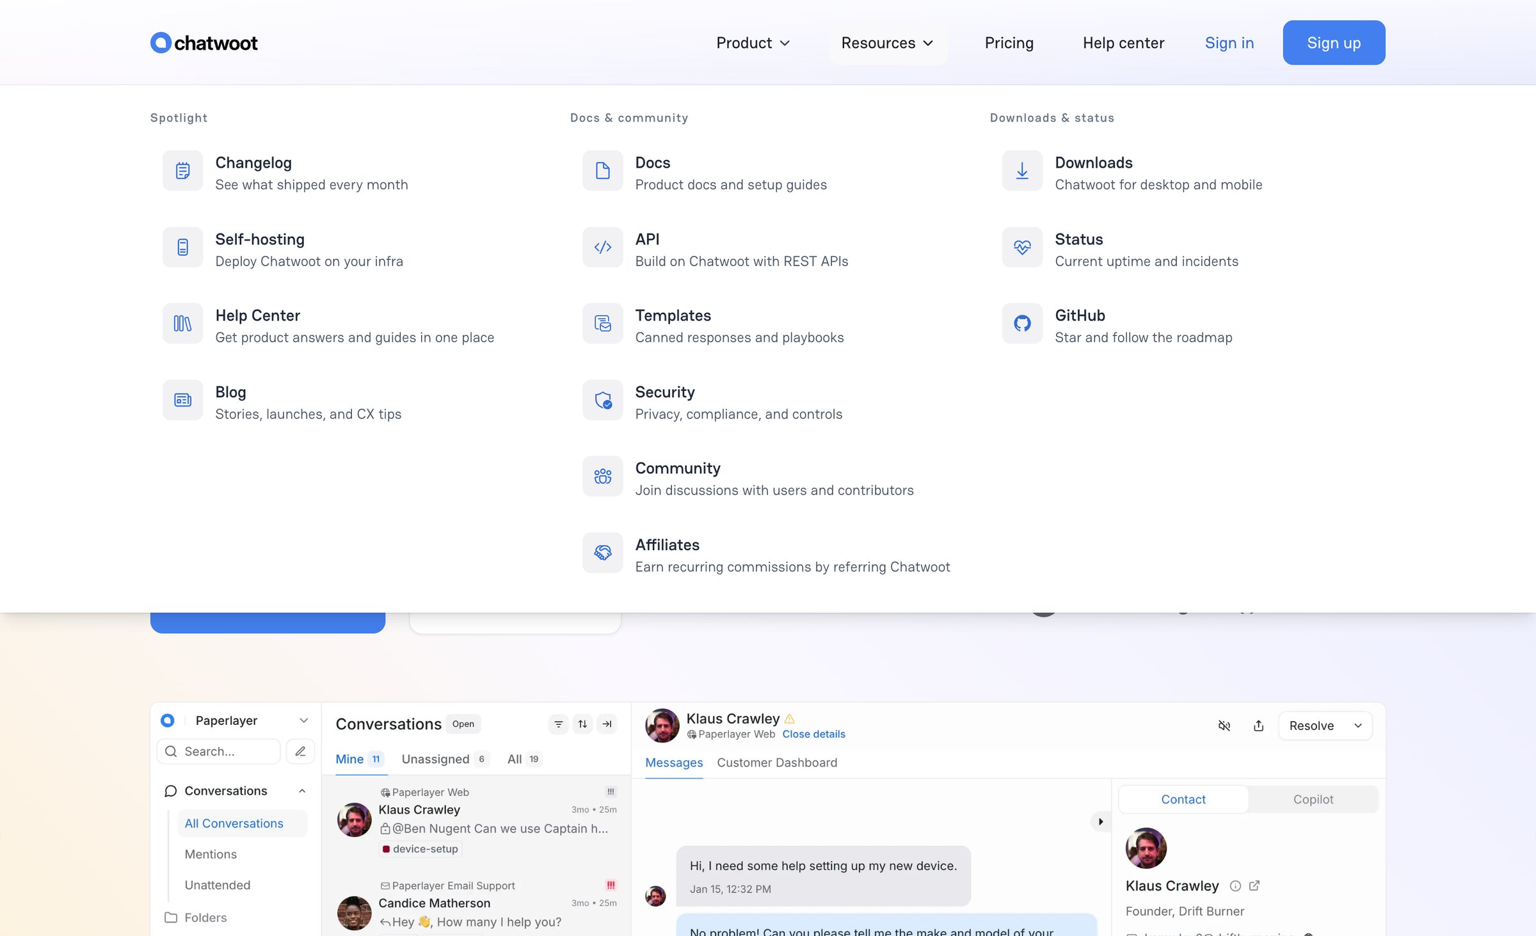Open the Help center link in navbar
Screen dimensions: 1536x936
[1123, 43]
